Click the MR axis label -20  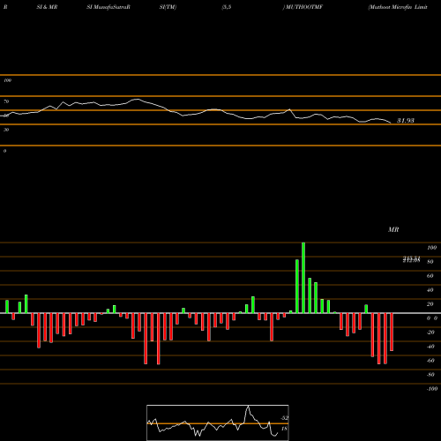(x=430, y=333)
